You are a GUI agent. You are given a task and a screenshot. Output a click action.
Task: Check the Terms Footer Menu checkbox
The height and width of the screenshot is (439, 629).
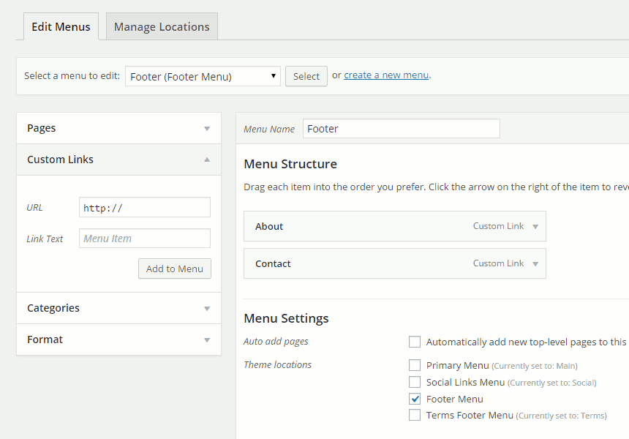[415, 415]
